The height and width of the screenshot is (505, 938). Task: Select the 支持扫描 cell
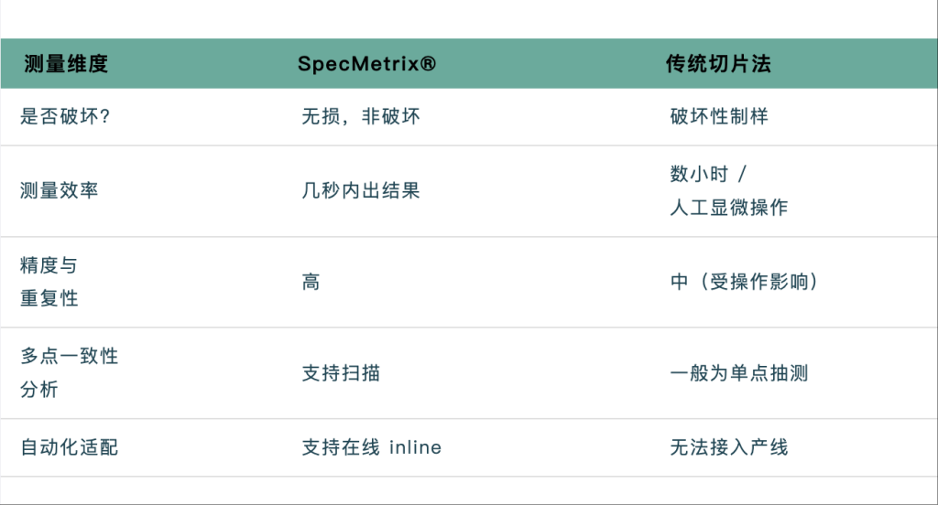click(x=341, y=373)
